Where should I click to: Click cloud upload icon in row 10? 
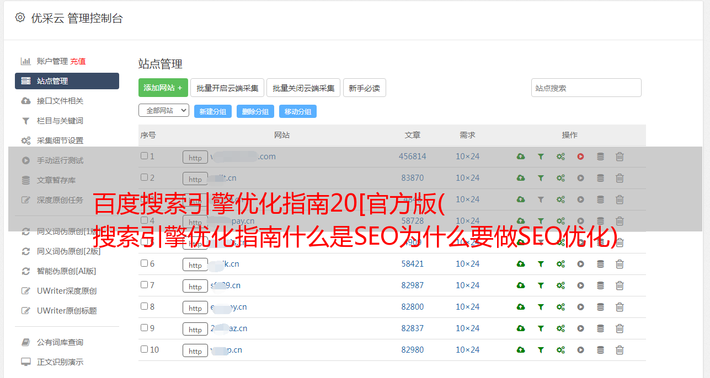pos(521,350)
